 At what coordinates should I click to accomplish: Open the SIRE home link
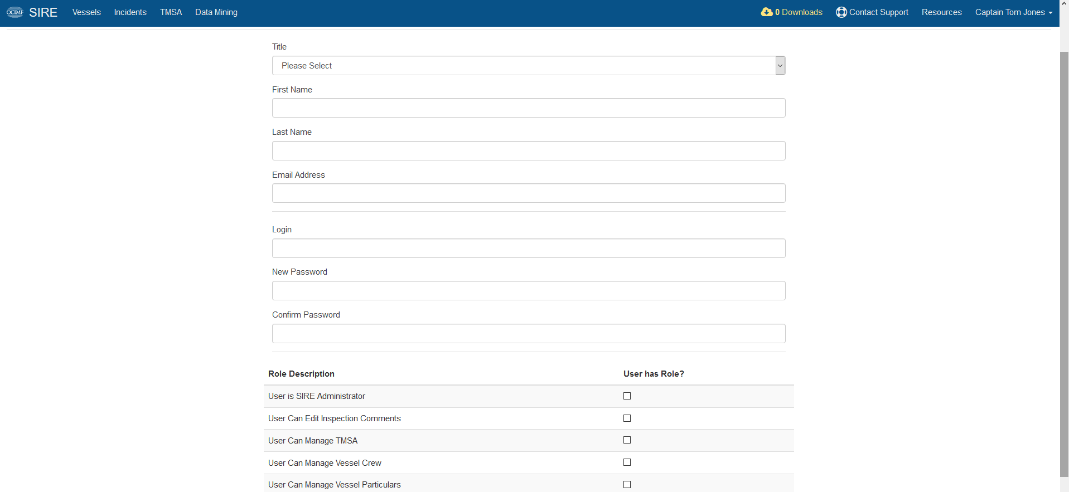(43, 12)
